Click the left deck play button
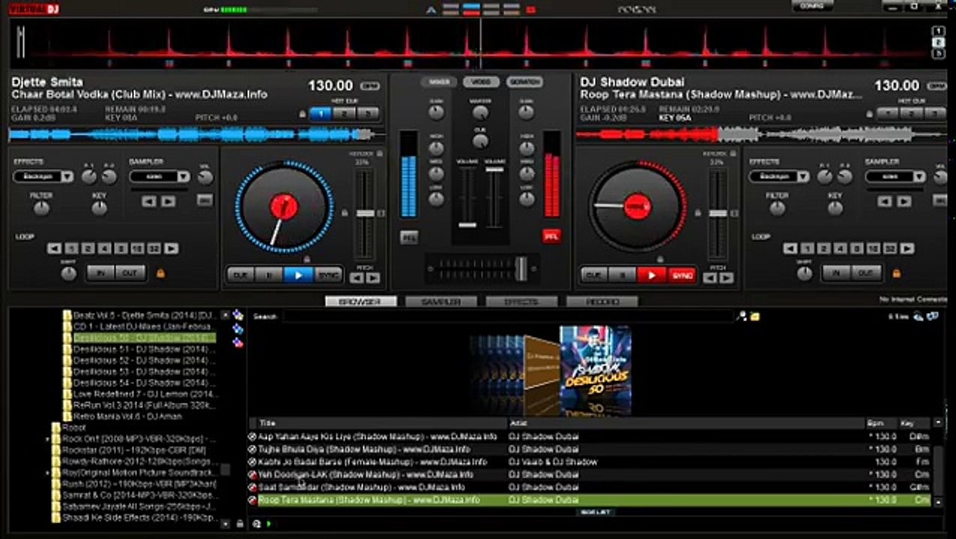956x539 pixels. tap(298, 275)
